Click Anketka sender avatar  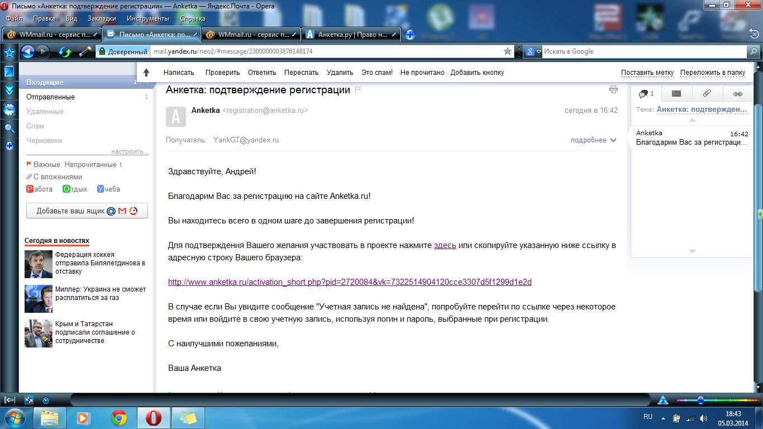pos(175,116)
